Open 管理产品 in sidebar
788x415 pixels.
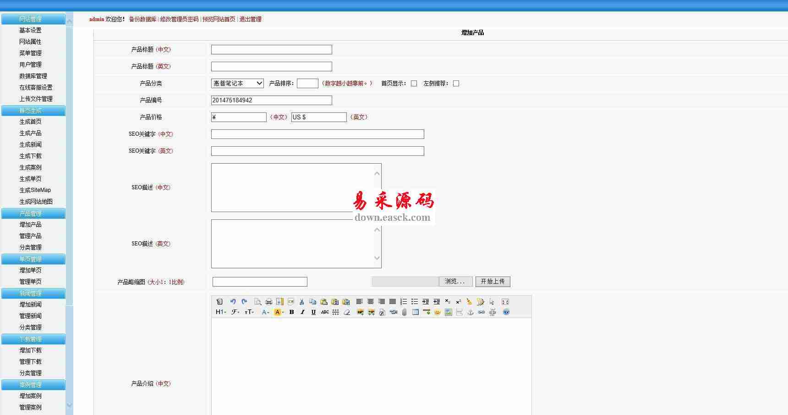(x=30, y=236)
